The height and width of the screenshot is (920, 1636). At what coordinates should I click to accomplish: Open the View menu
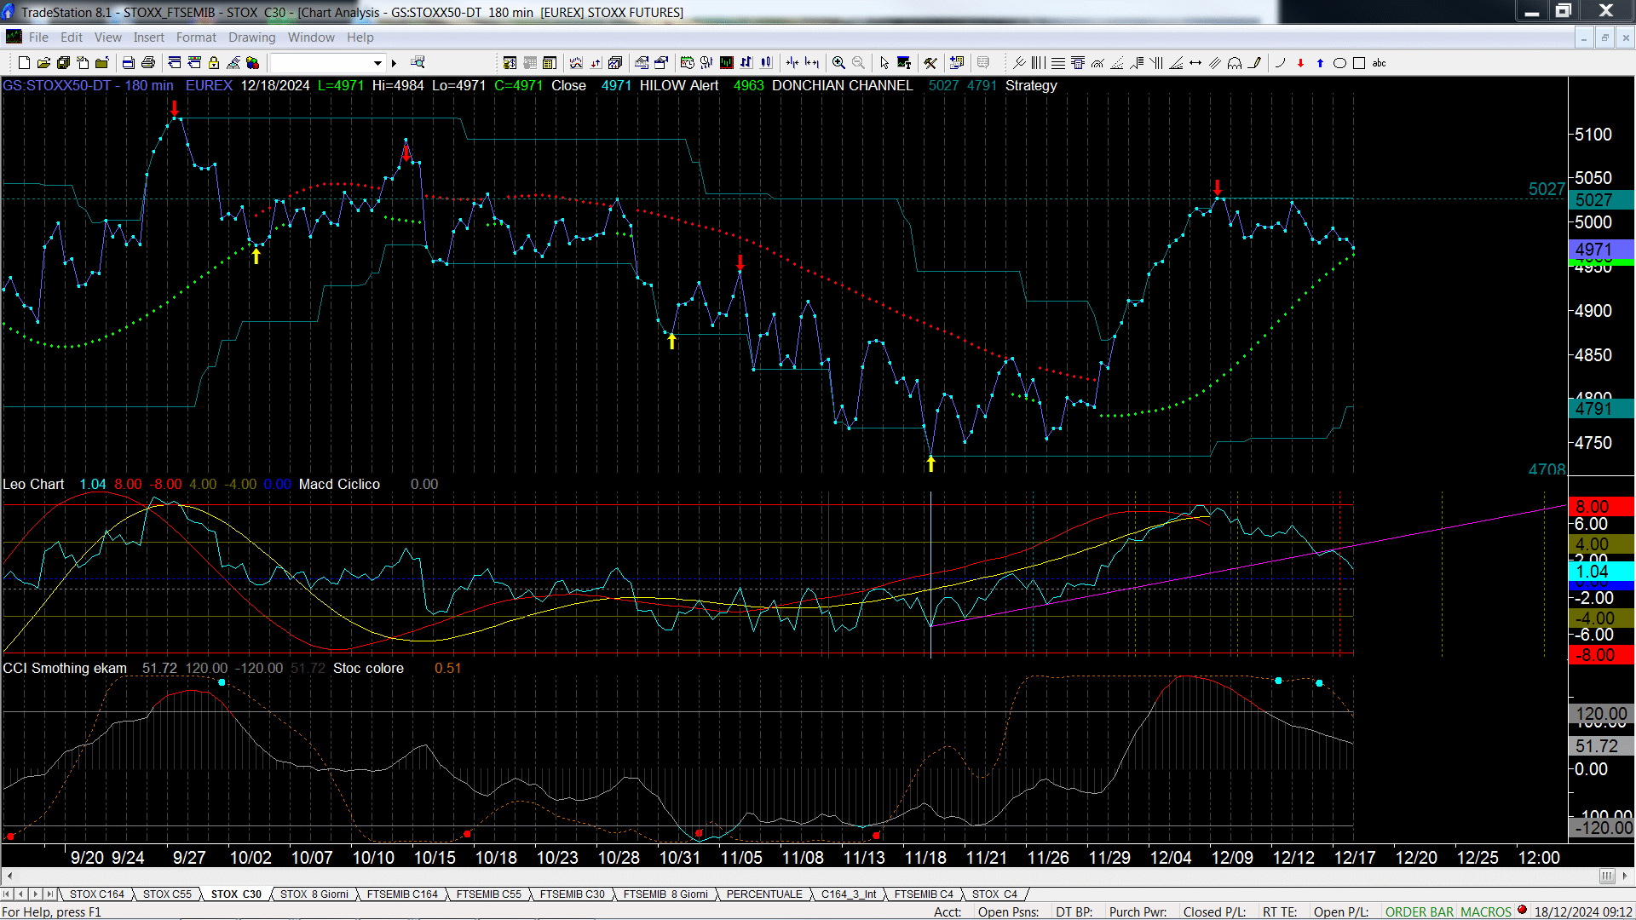coord(107,37)
